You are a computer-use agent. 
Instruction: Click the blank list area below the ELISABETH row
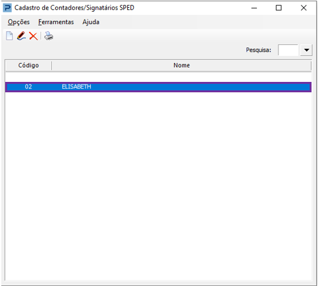(158, 186)
